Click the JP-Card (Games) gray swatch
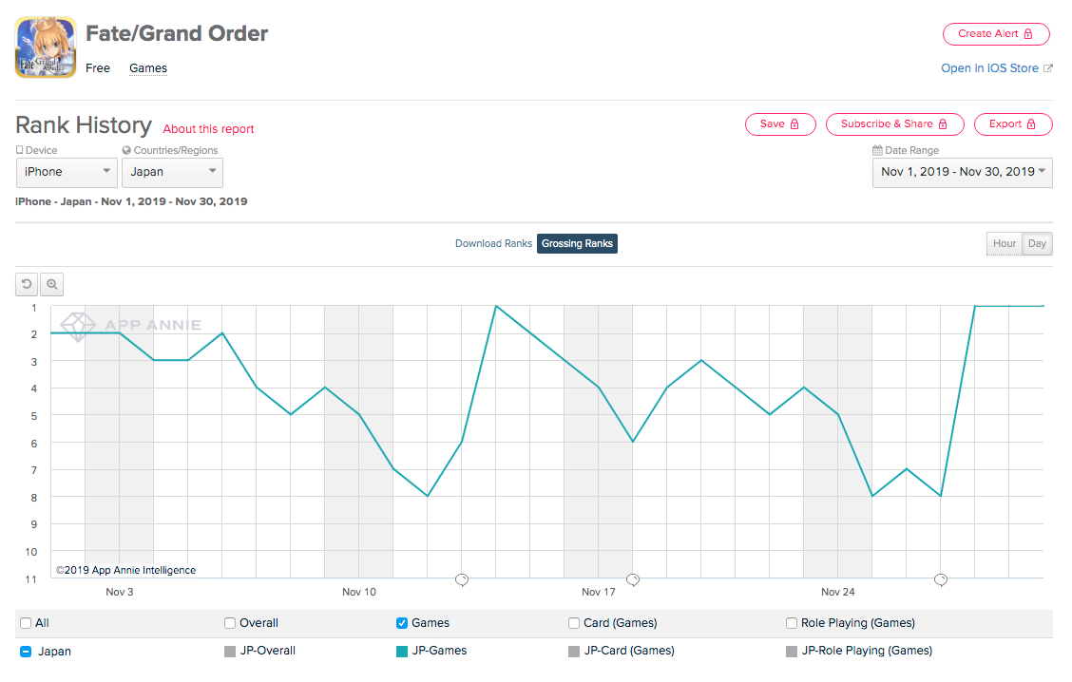The image size is (1072, 682). point(574,652)
